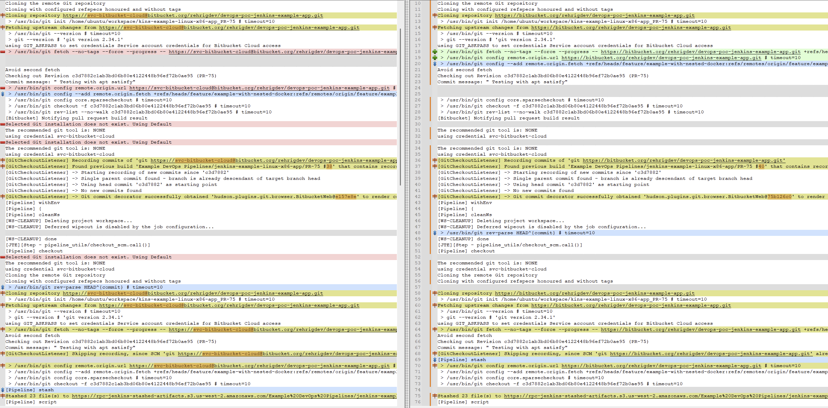Click blue marker beside left pane rev-parse HEAD line
This screenshot has width=828, height=408.
pos(3,287)
